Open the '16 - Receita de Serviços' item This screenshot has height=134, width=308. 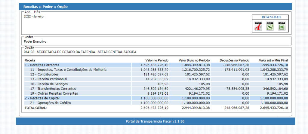point(49,84)
